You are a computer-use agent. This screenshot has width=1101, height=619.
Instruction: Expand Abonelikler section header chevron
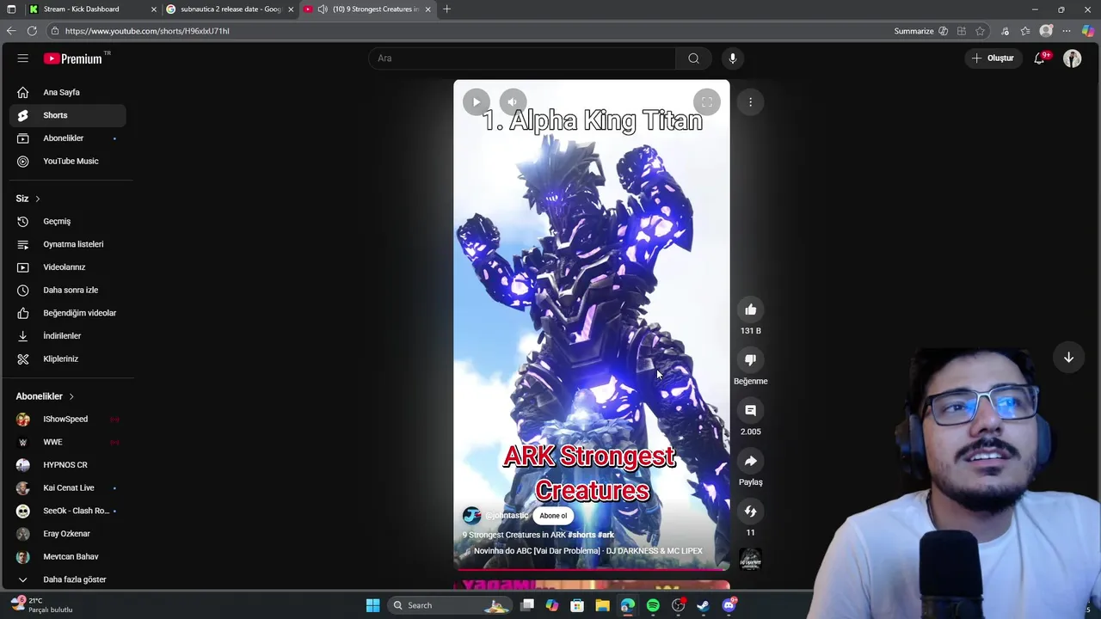coord(71,396)
